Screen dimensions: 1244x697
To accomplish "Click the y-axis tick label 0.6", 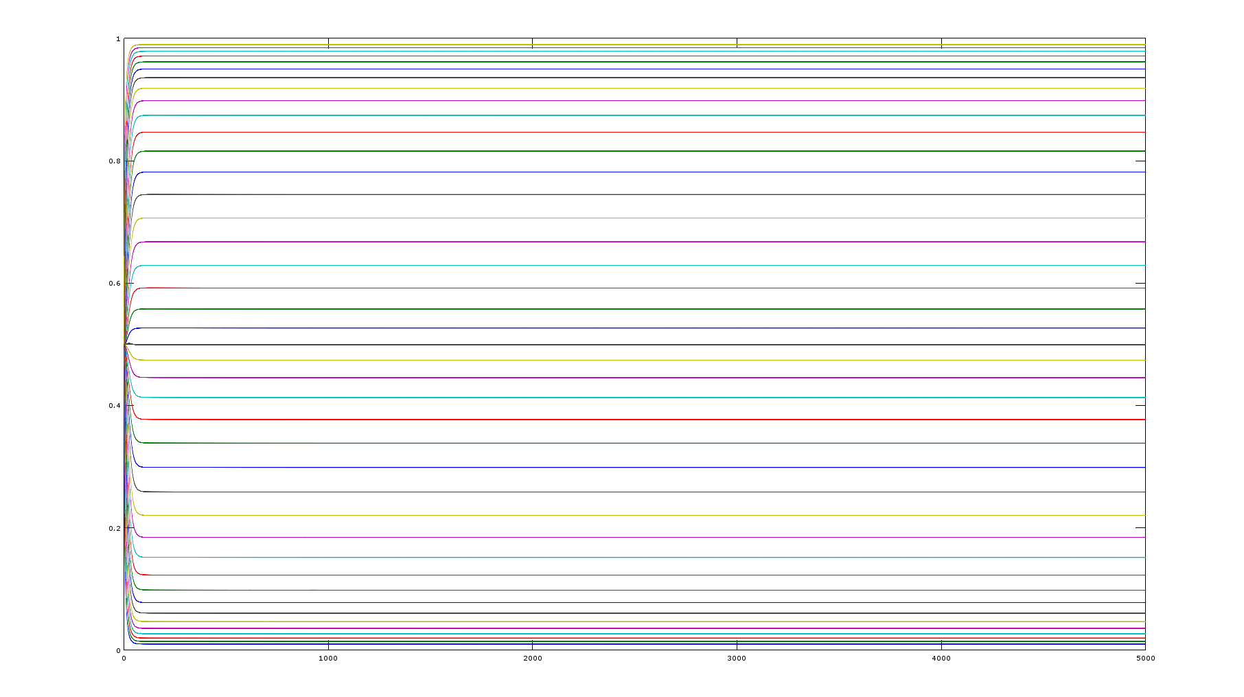I will click(113, 284).
